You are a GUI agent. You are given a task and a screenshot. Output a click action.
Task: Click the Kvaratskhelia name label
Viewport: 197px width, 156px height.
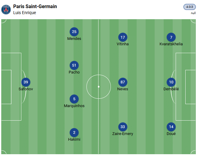tap(171, 44)
